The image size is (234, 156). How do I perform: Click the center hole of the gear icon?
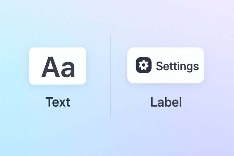click(143, 65)
